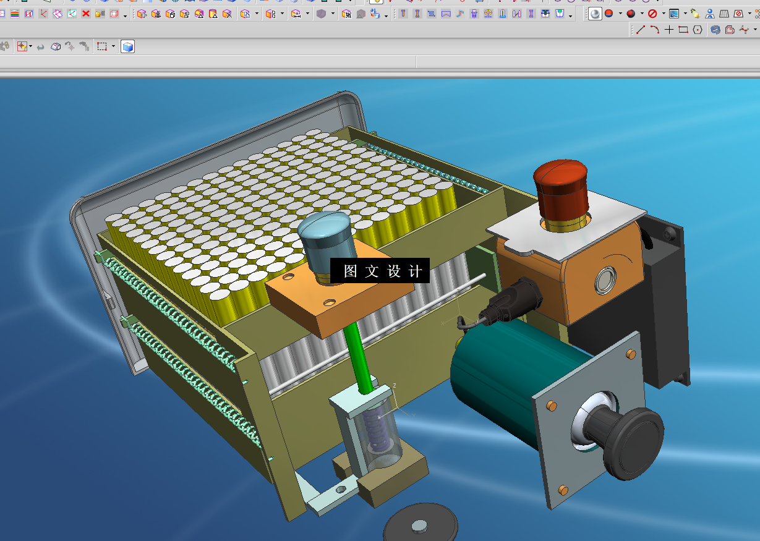This screenshot has width=760, height=541.
Task: Toggle the gray shaded sphere display mode
Action: [595, 14]
